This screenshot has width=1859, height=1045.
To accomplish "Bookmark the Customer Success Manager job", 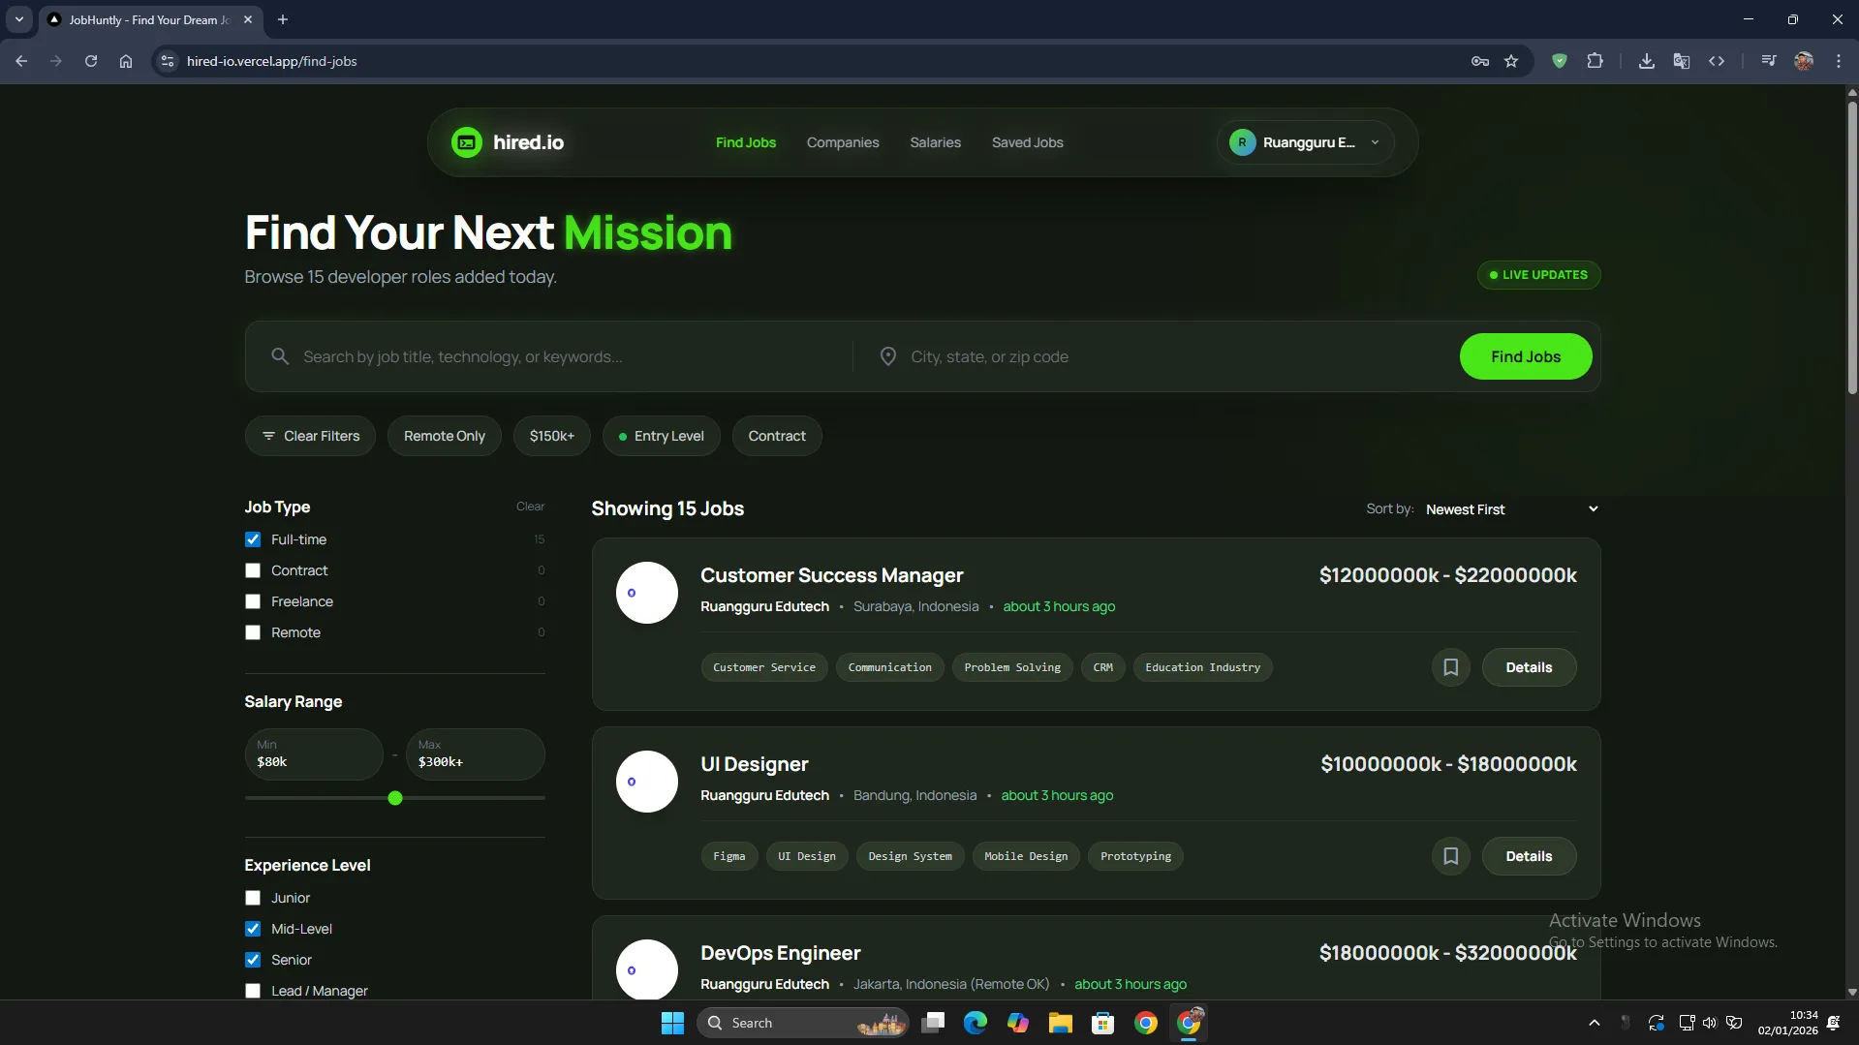I will click(1450, 667).
